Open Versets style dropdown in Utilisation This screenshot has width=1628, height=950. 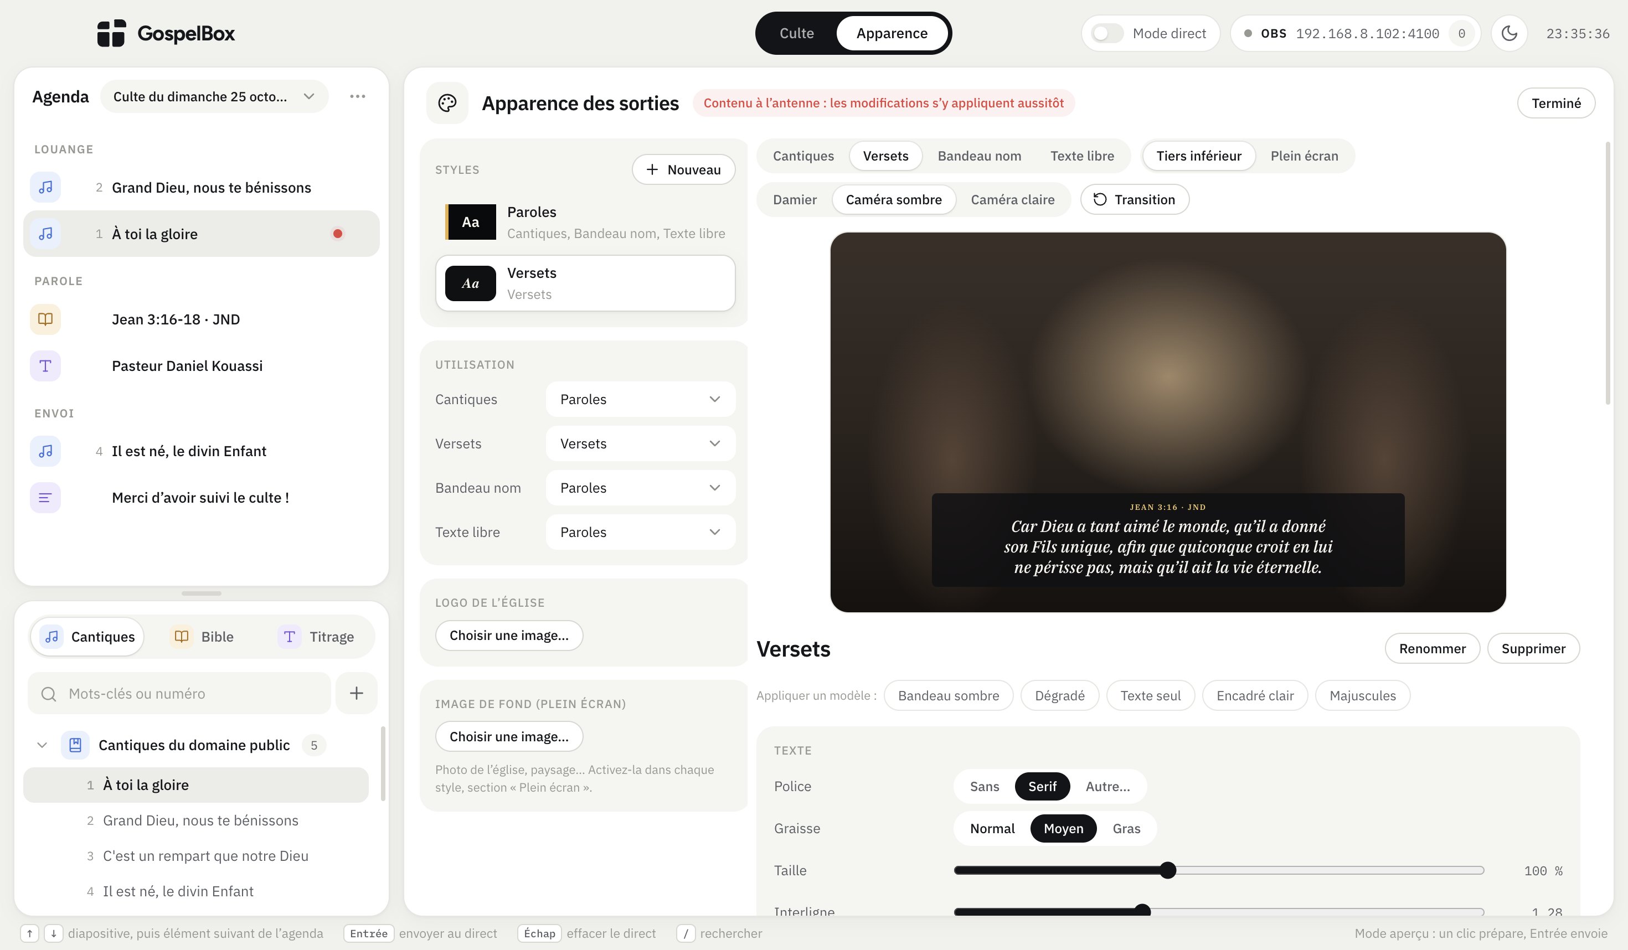click(640, 443)
